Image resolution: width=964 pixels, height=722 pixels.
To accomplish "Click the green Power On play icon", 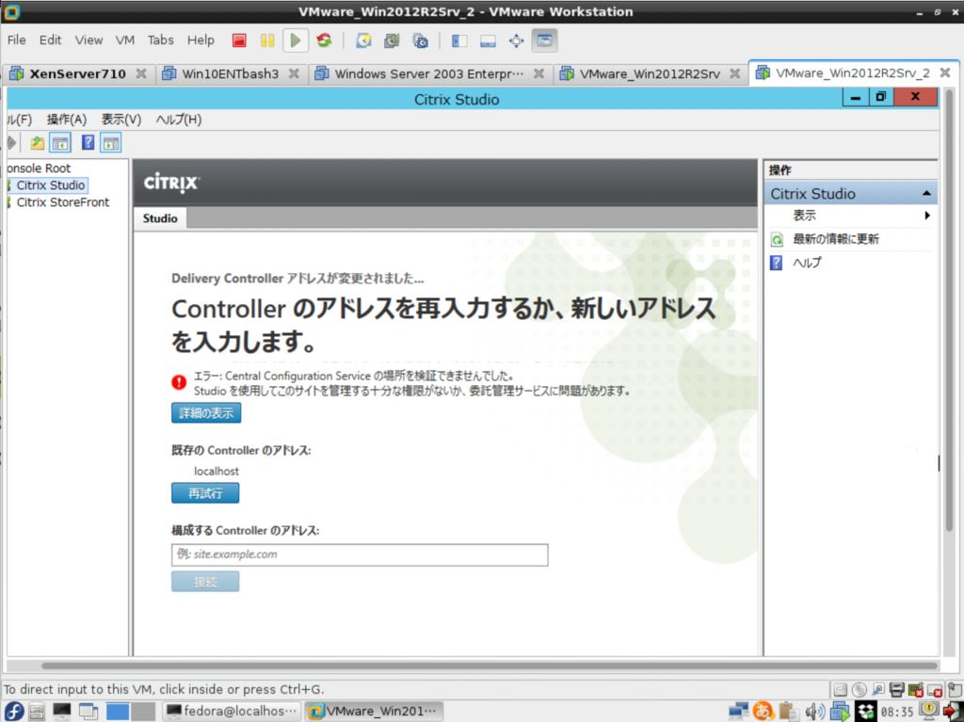I will tap(296, 40).
